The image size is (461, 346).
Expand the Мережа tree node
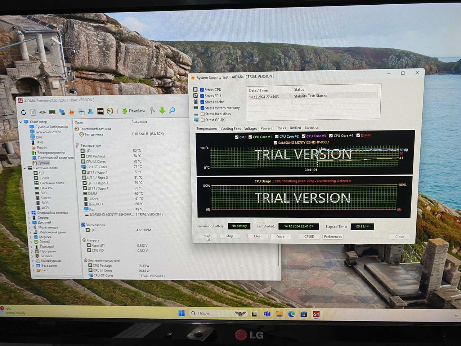click(31, 237)
